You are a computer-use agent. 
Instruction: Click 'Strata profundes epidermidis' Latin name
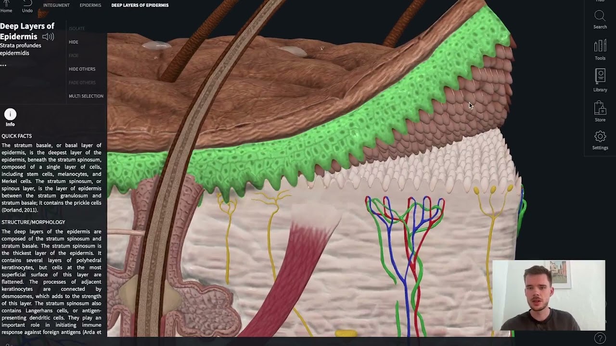pyautogui.click(x=21, y=49)
